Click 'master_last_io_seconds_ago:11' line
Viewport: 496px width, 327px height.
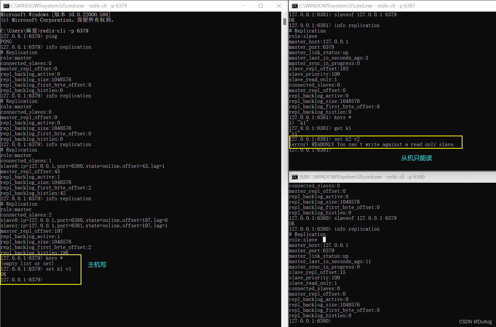pos(330,261)
